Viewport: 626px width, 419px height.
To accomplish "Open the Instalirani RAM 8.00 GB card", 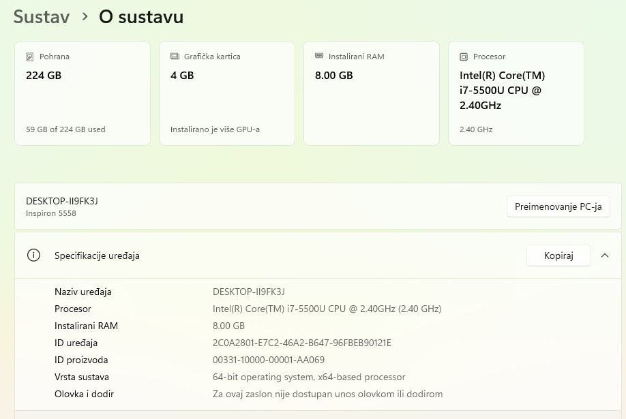I will 372,93.
